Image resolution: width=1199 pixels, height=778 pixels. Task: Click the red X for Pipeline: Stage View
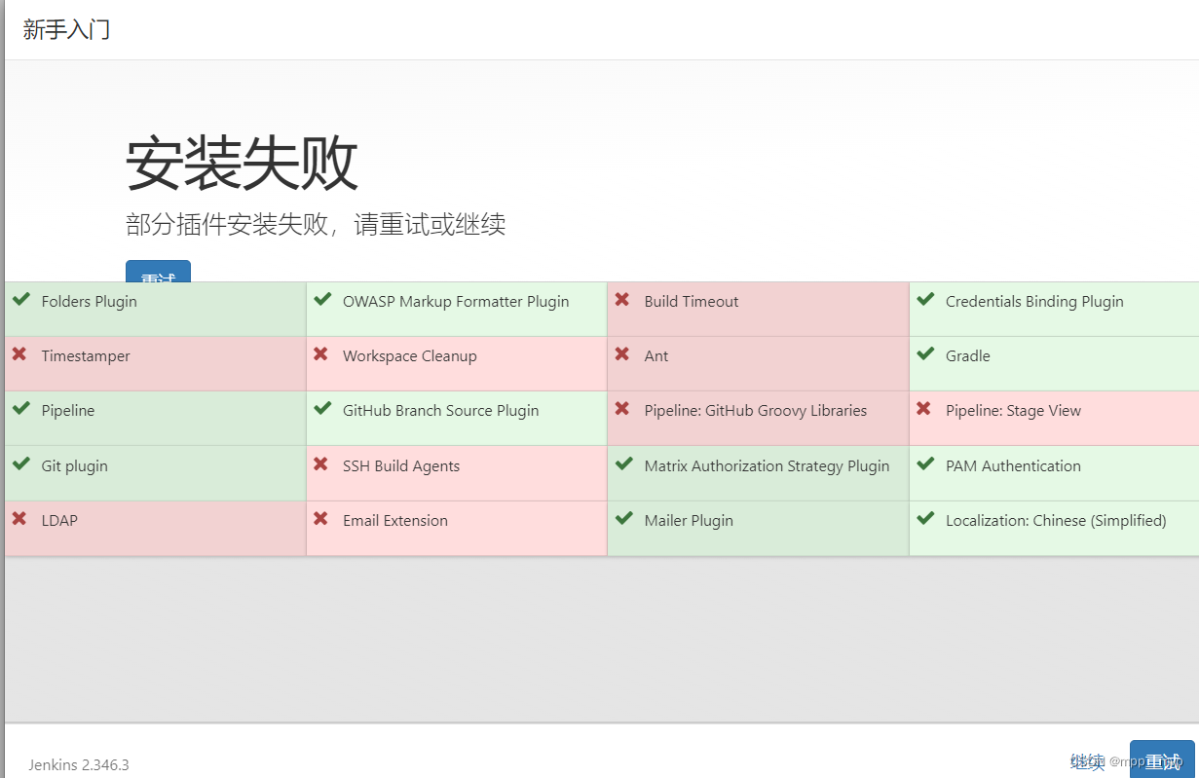point(923,409)
